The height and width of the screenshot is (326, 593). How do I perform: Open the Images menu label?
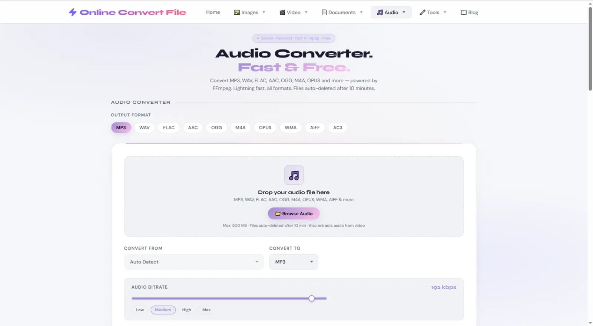[249, 13]
